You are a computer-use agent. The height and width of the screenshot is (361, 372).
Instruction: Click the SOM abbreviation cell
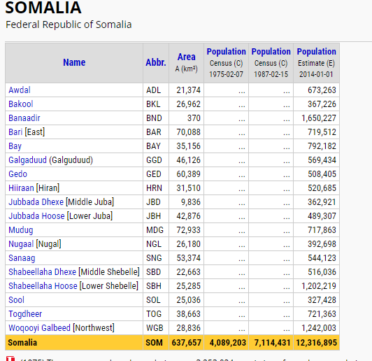click(155, 343)
